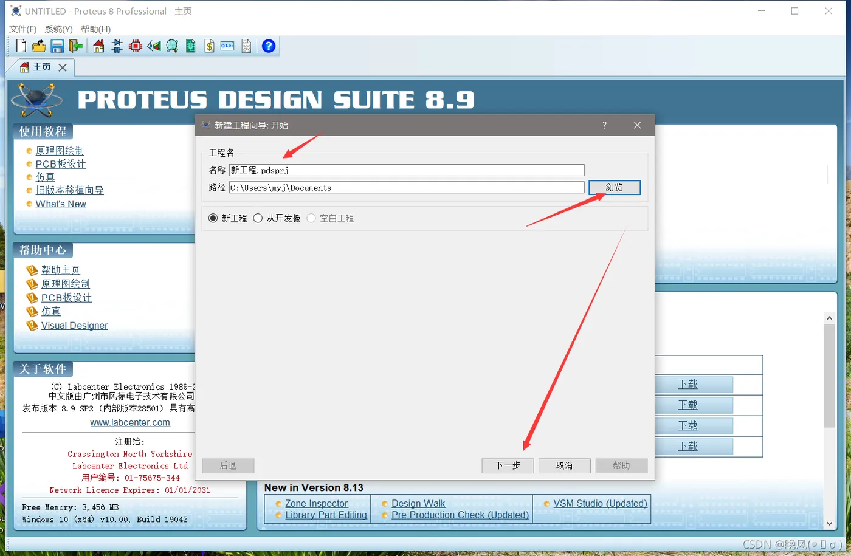Click the blue Help question mark icon
Viewport: 851px width, 556px height.
[269, 46]
